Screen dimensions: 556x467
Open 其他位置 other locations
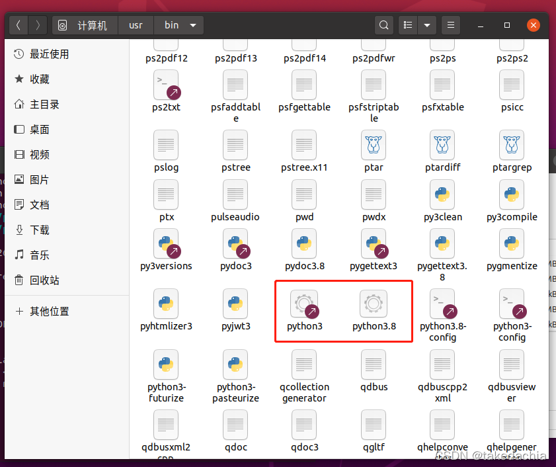pos(67,311)
